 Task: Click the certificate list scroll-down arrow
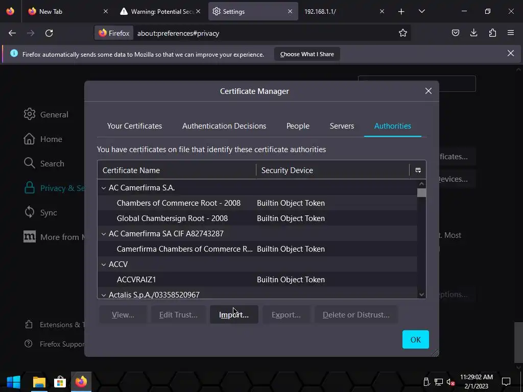point(421,295)
